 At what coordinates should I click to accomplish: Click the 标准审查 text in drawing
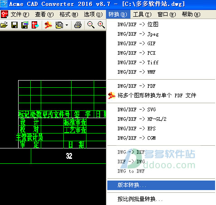tap(75, 122)
